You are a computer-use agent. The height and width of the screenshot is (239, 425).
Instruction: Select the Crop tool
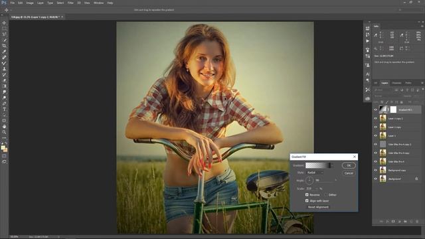(x=4, y=46)
